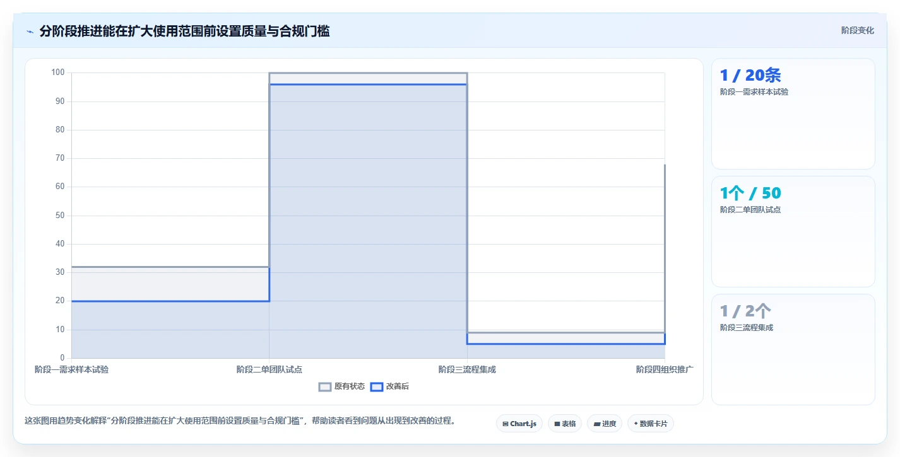Click the header icon beside the title
This screenshot has width=900, height=457.
(x=30, y=32)
